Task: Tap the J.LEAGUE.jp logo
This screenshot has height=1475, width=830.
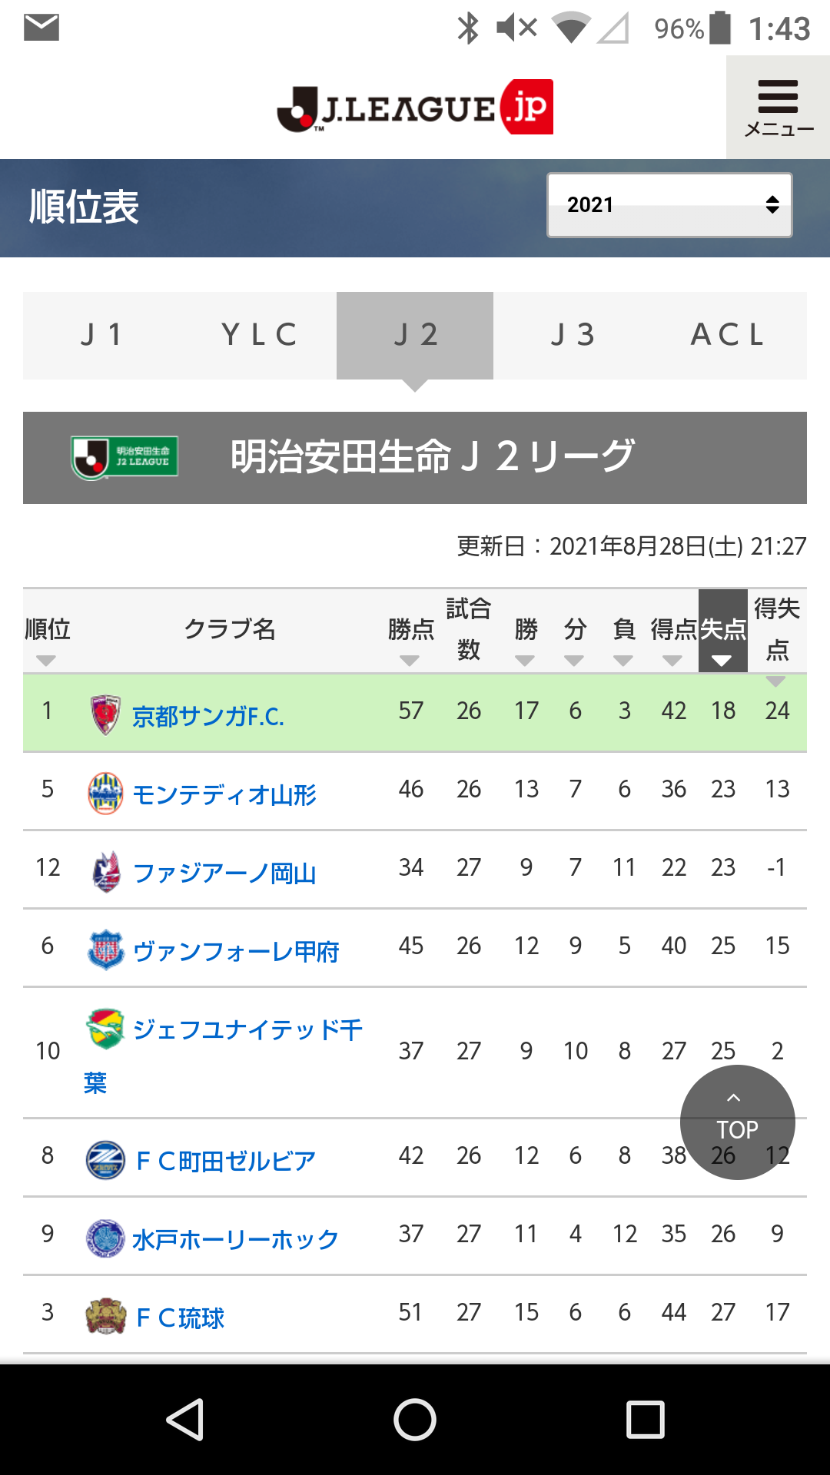Action: (x=415, y=107)
